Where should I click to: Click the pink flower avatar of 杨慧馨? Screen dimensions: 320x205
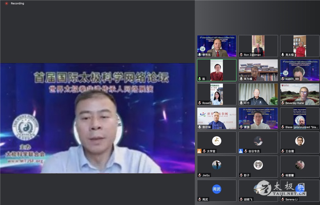pyautogui.click(x=299, y=165)
